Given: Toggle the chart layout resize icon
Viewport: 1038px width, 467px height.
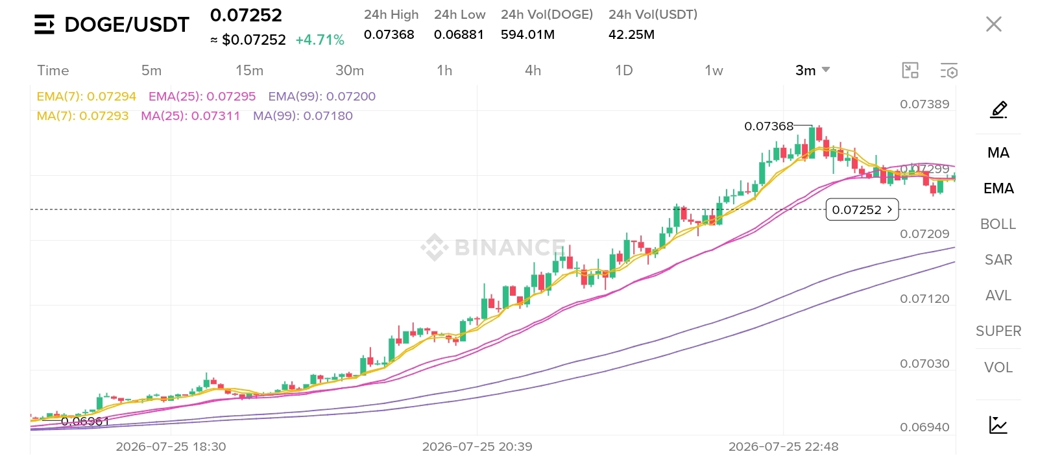Looking at the screenshot, I should [911, 71].
